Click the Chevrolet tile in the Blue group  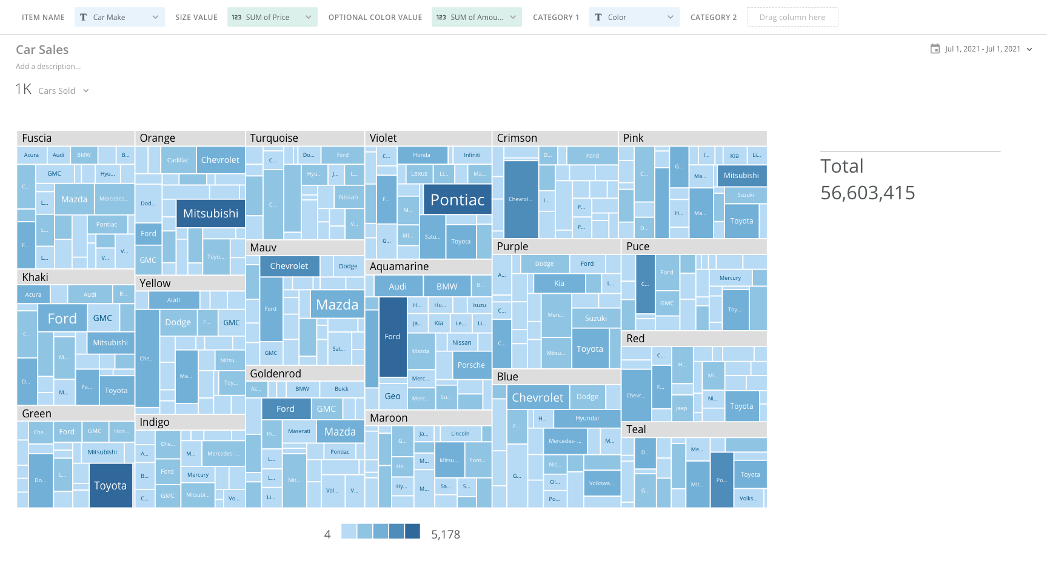tap(538, 397)
